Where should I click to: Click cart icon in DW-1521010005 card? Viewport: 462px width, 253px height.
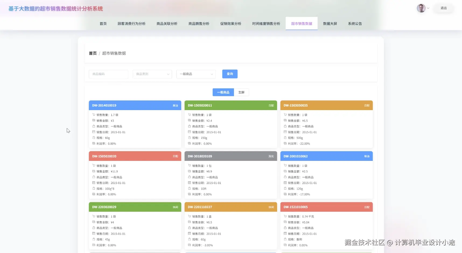tap(285, 216)
